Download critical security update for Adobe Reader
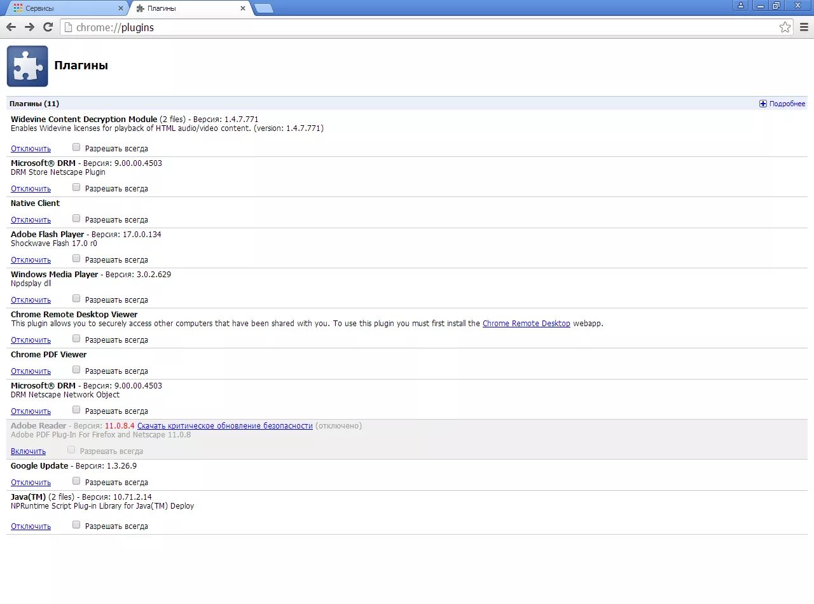The width and height of the screenshot is (814, 604). [x=225, y=426]
